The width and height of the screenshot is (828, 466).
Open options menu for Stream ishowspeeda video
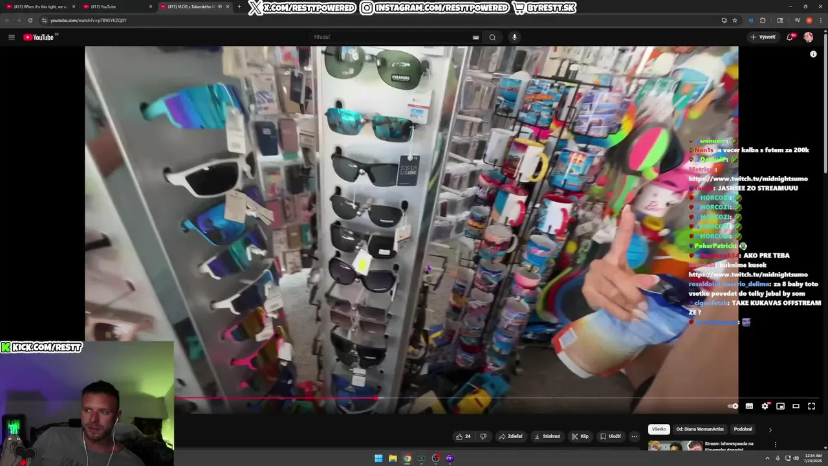click(776, 445)
